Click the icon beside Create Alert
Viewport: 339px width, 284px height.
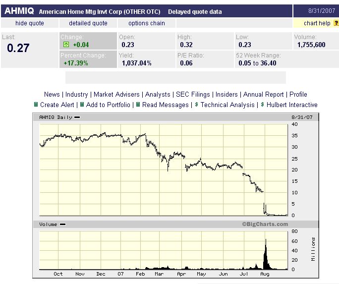coord(36,105)
